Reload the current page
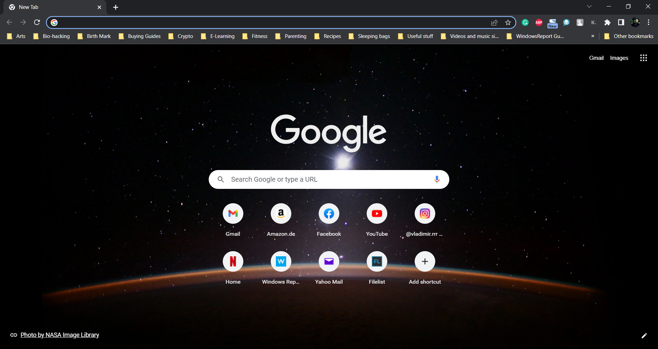The width and height of the screenshot is (658, 349). [x=37, y=23]
